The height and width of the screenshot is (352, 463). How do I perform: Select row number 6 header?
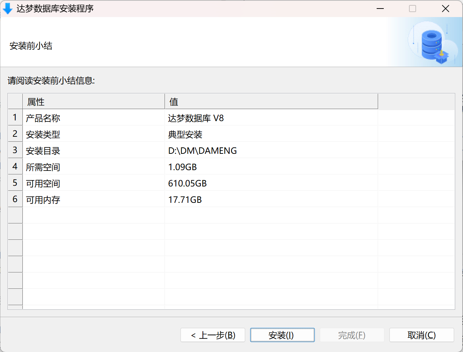point(15,199)
